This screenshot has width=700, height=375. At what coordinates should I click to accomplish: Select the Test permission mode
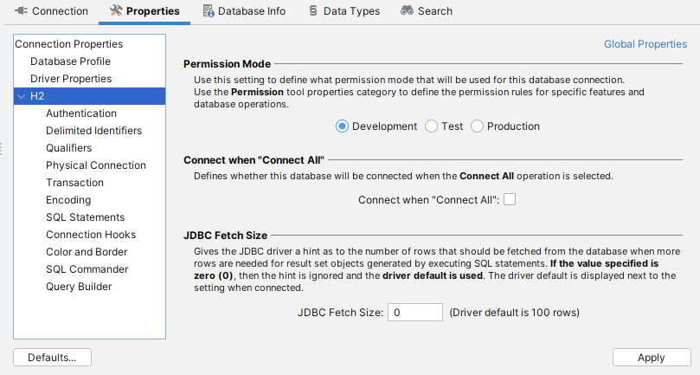(x=432, y=126)
